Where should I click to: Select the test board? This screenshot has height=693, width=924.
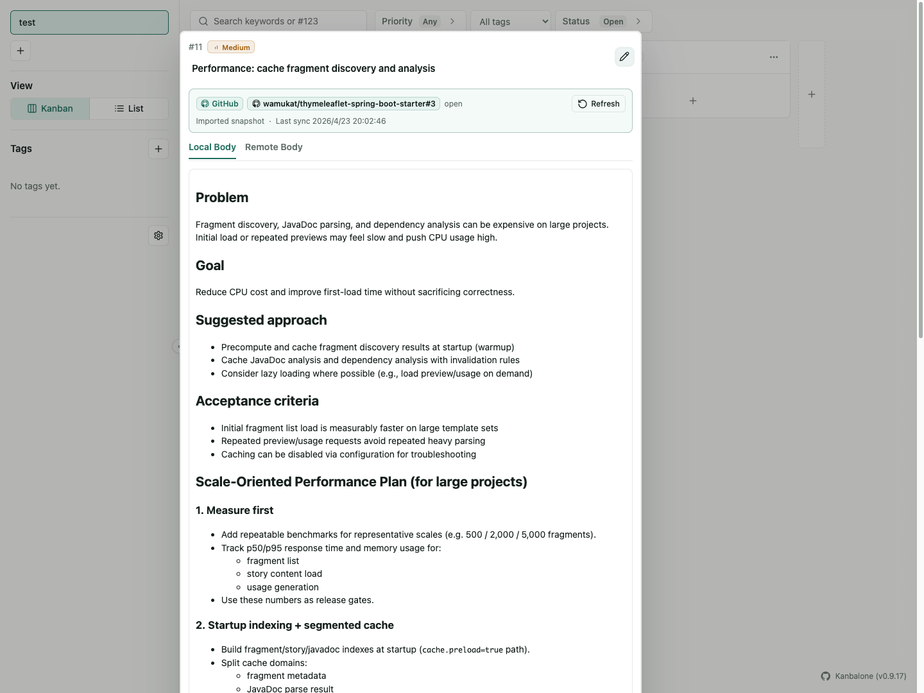[89, 22]
